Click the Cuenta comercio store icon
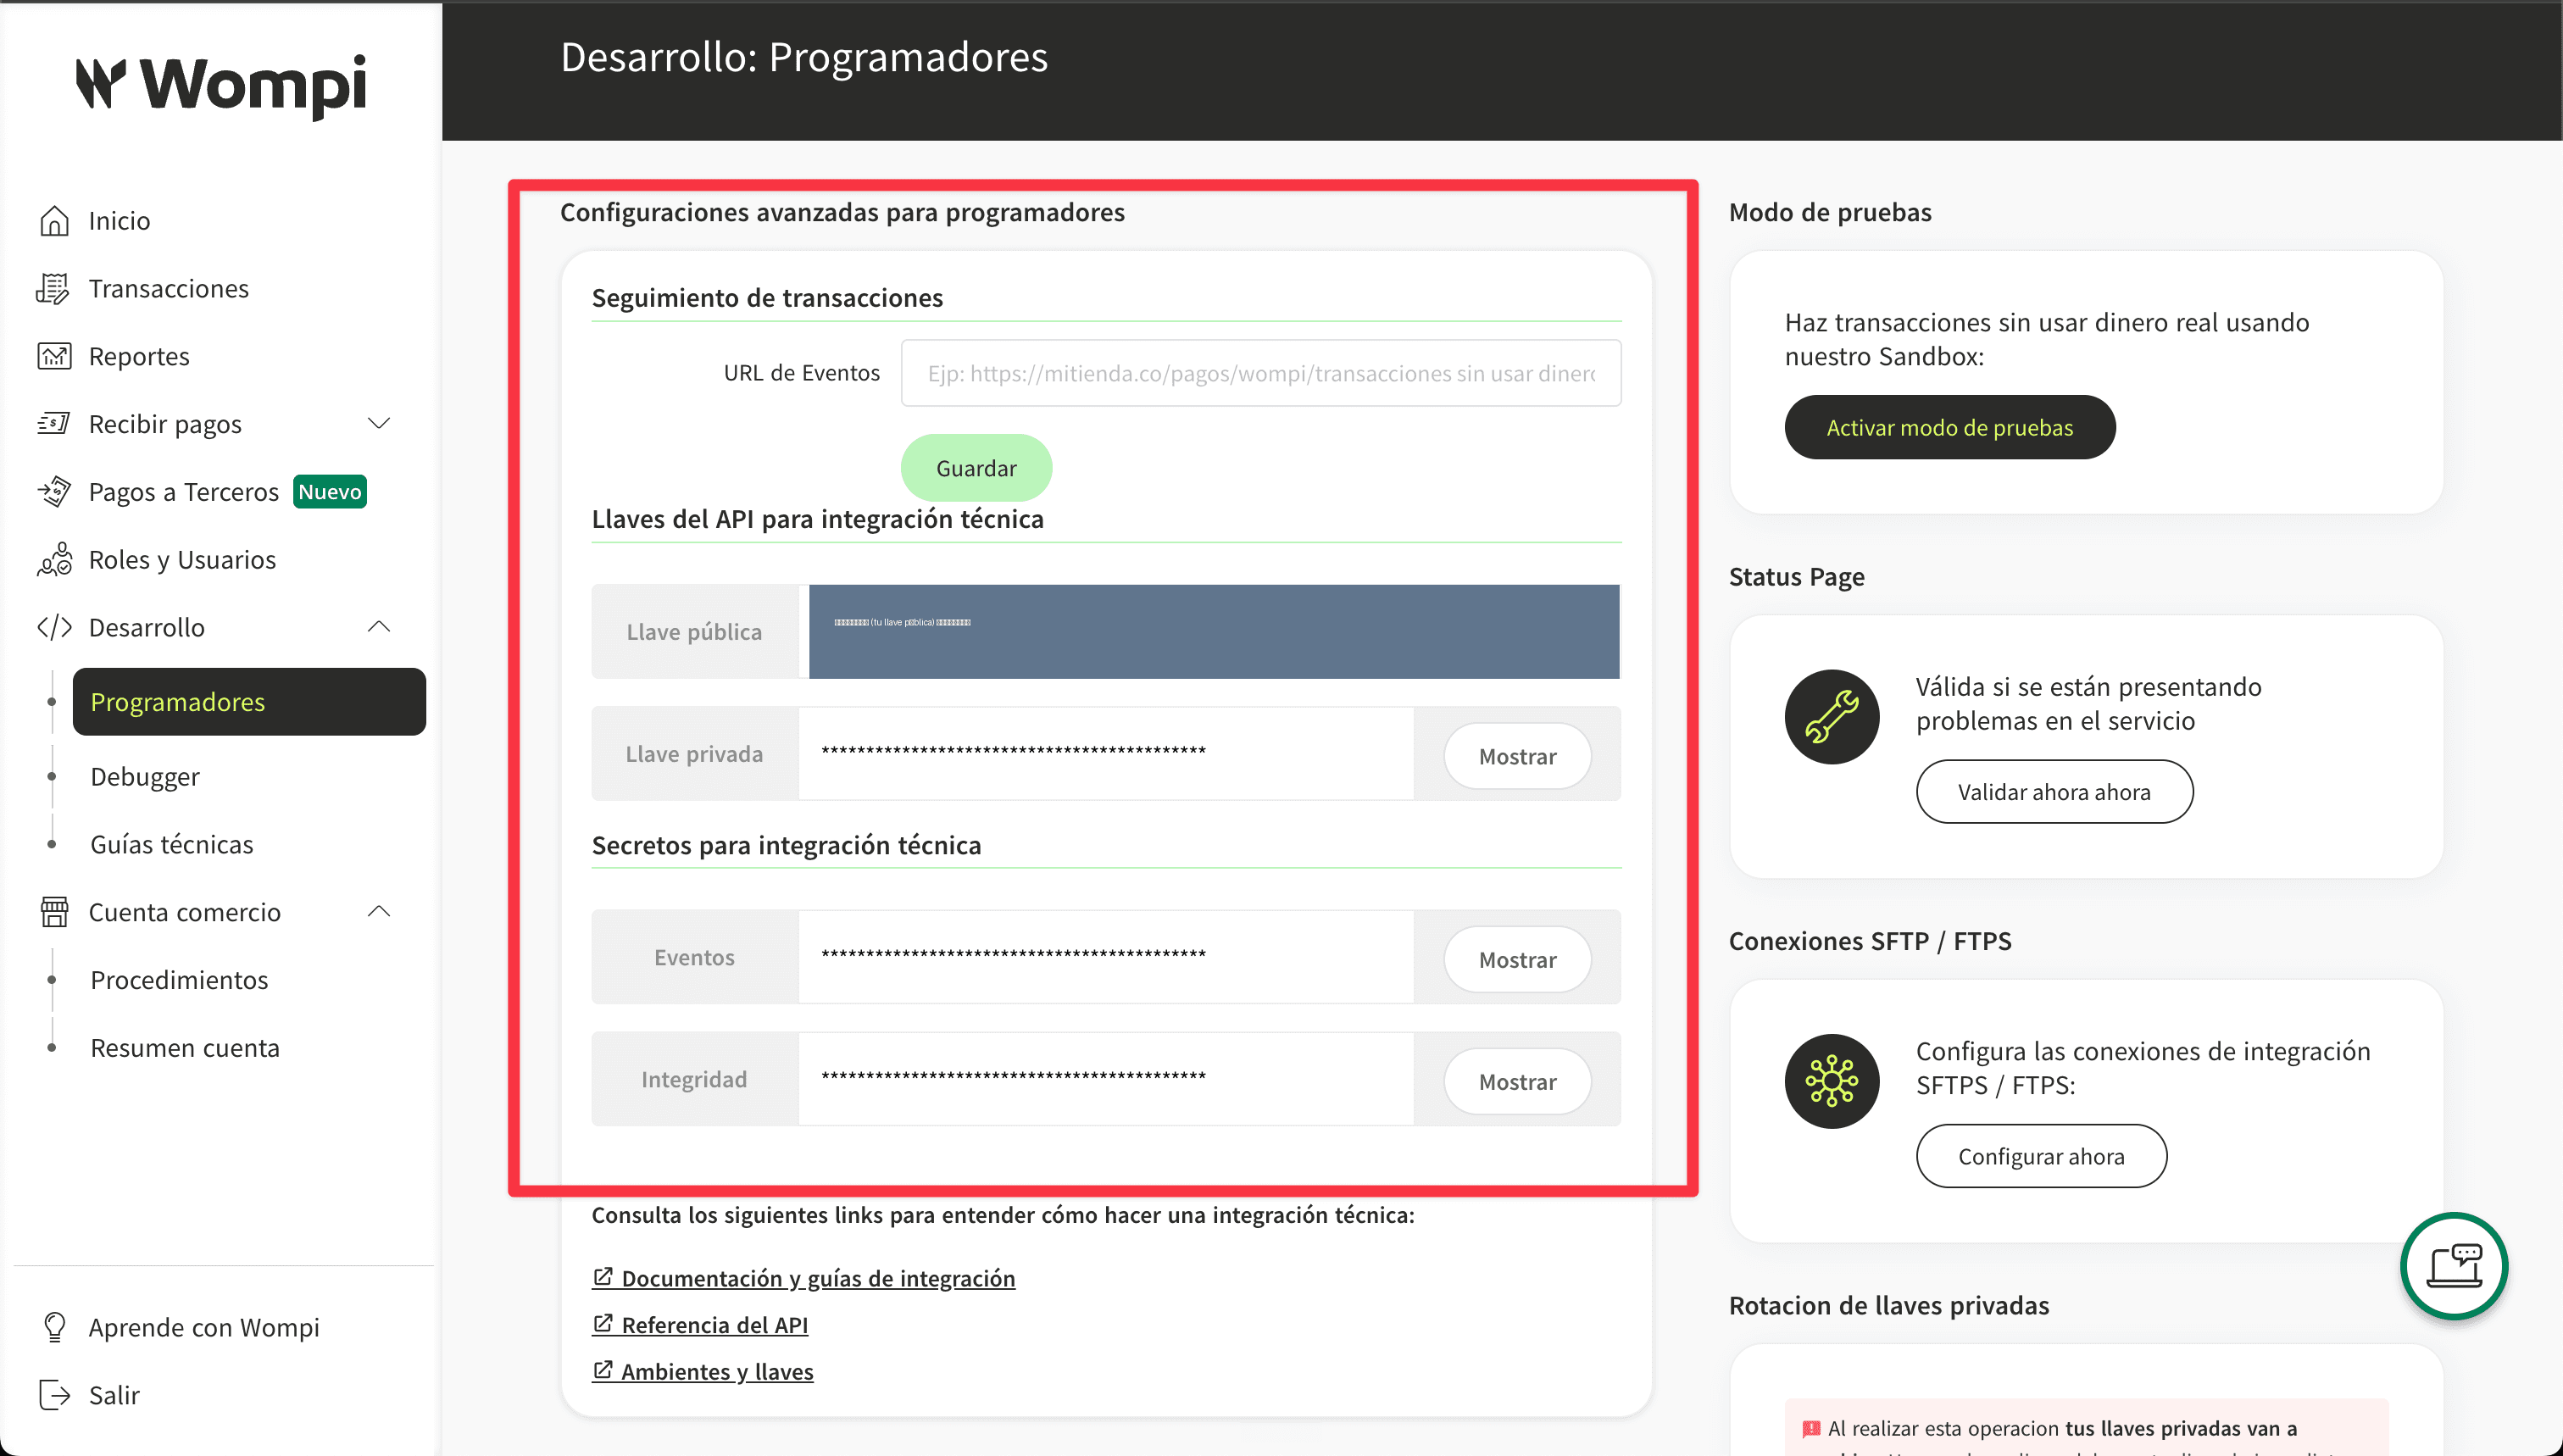This screenshot has width=2563, height=1456. 54,912
